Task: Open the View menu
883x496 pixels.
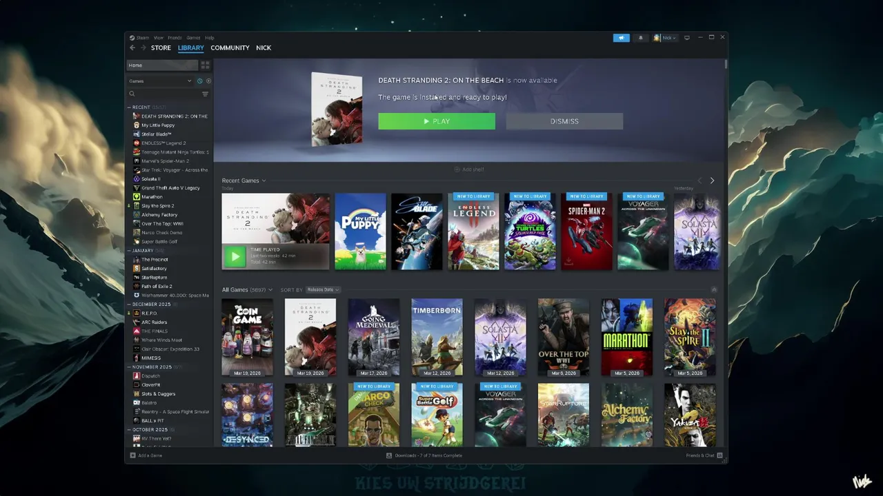Action: tap(159, 38)
